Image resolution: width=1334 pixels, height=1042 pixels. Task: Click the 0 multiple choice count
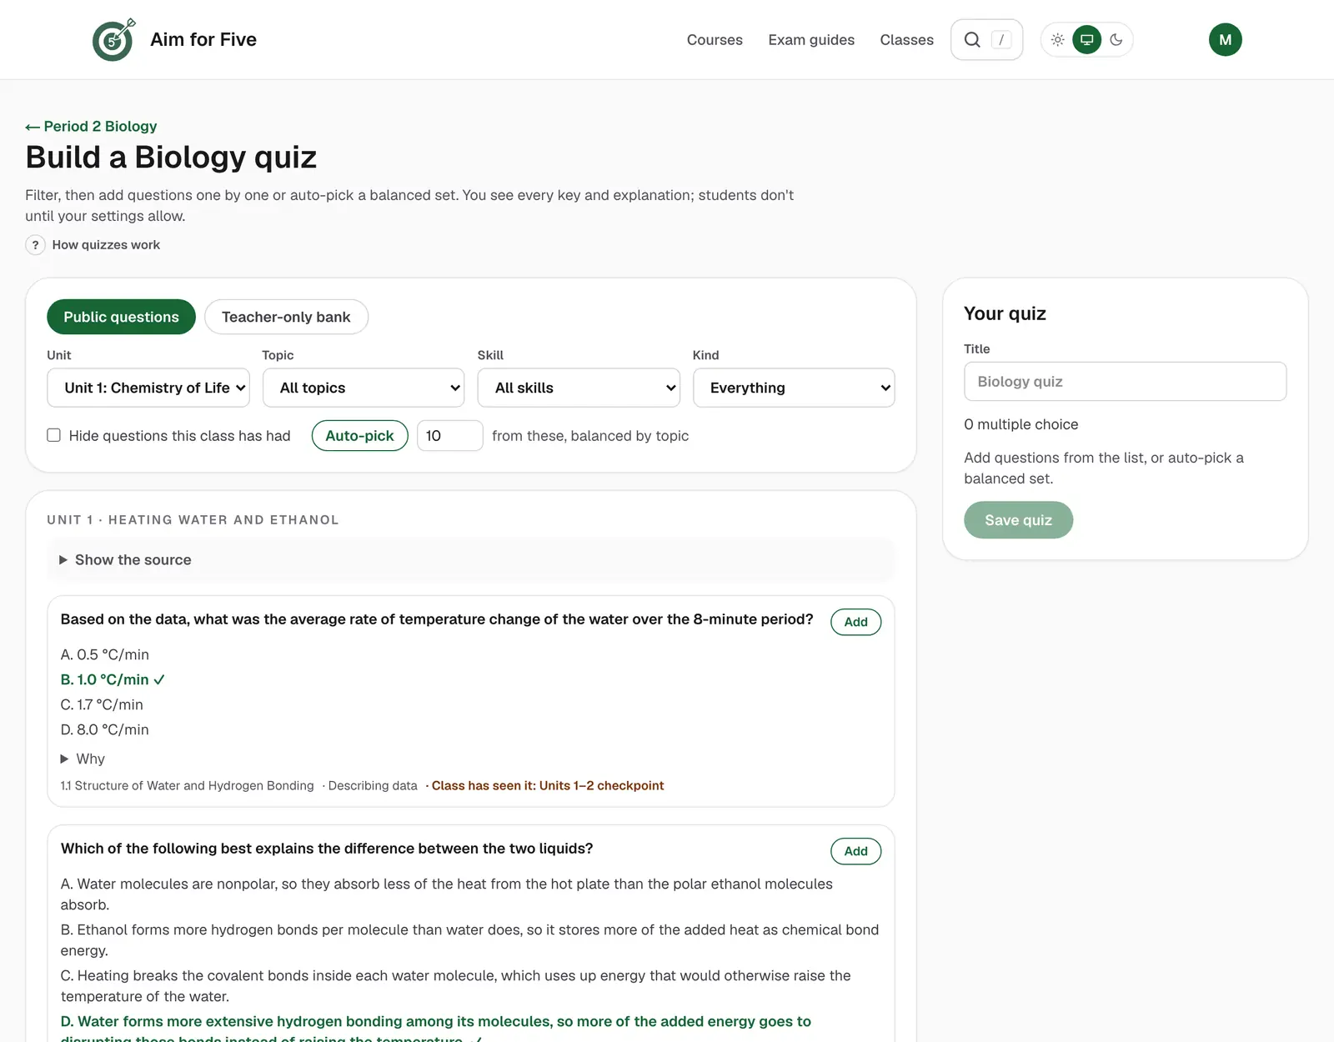[1021, 424]
